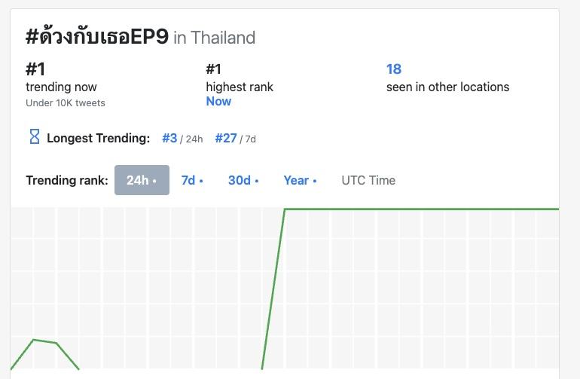The width and height of the screenshot is (580, 379).
Task: Click the small green peak at chart's left
Action: (x=35, y=340)
